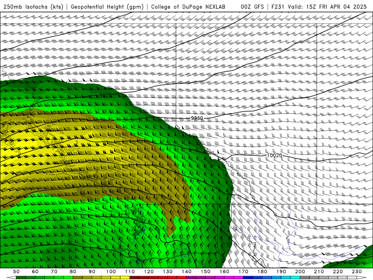Click the 160 value on the color scale
This screenshot has height=280, width=373.
pos(224,272)
